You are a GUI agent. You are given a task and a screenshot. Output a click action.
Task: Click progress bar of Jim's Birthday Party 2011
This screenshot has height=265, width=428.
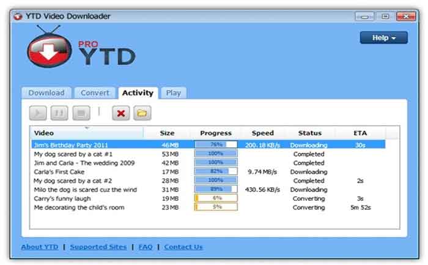click(x=216, y=144)
